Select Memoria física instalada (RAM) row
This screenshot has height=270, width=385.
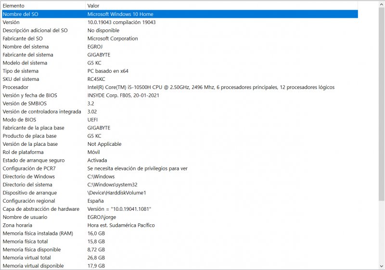pyautogui.click(x=180, y=233)
